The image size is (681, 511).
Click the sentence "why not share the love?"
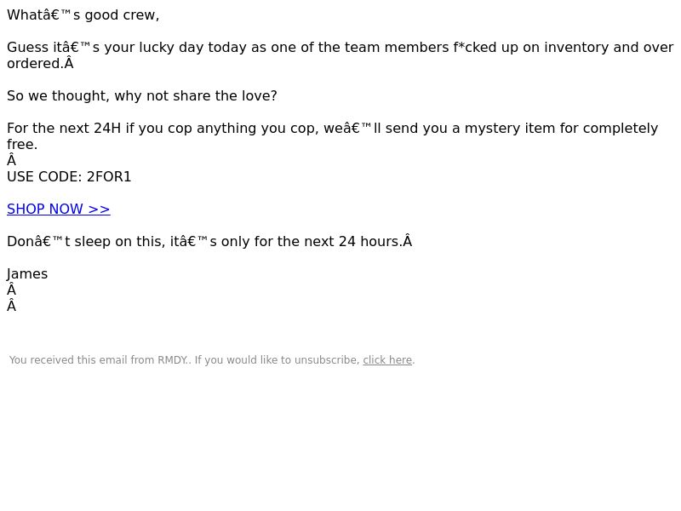click(x=196, y=96)
